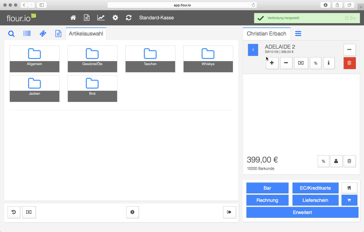Open the hamburger menu beside Christian Erbach
This screenshot has width=364, height=232.
click(x=298, y=34)
